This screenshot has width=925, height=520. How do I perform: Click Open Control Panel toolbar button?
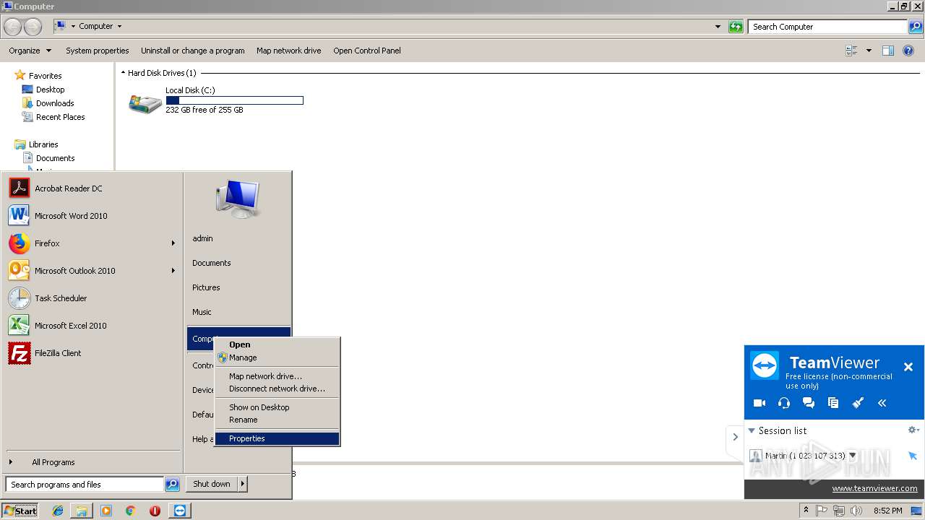tap(366, 51)
